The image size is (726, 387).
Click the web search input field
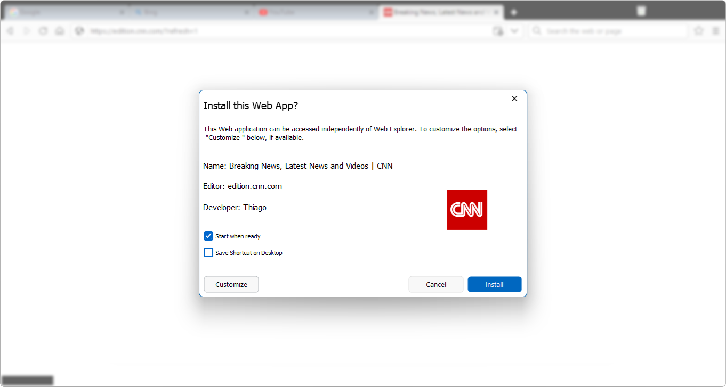click(x=608, y=30)
